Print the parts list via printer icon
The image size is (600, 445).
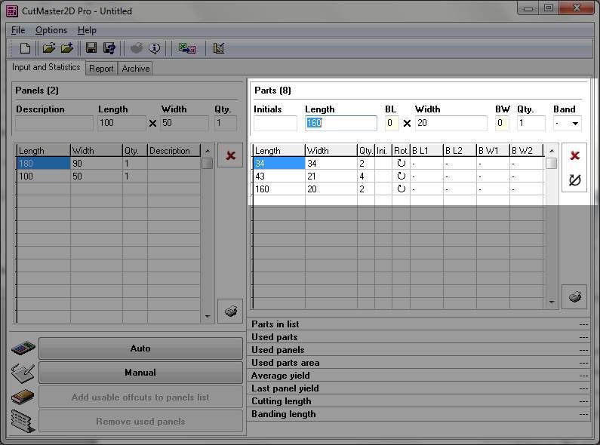coord(574,297)
